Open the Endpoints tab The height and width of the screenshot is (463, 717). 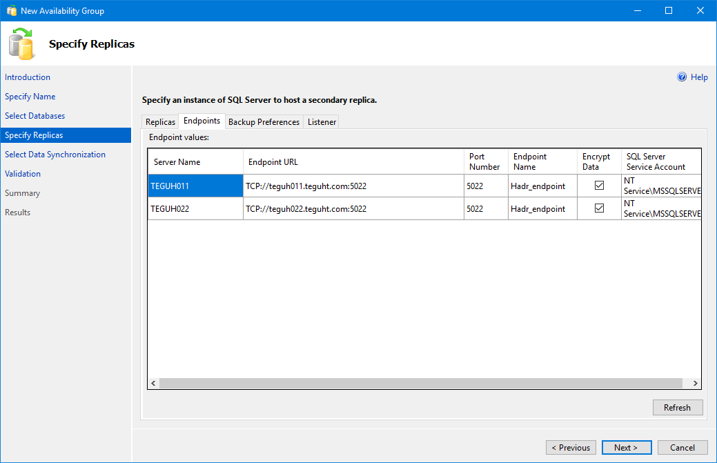202,121
